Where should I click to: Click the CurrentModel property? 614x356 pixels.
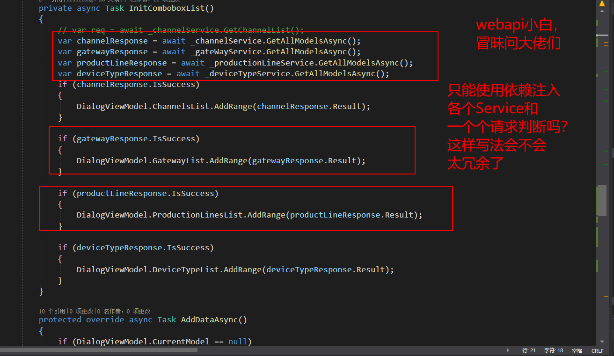[181, 341]
